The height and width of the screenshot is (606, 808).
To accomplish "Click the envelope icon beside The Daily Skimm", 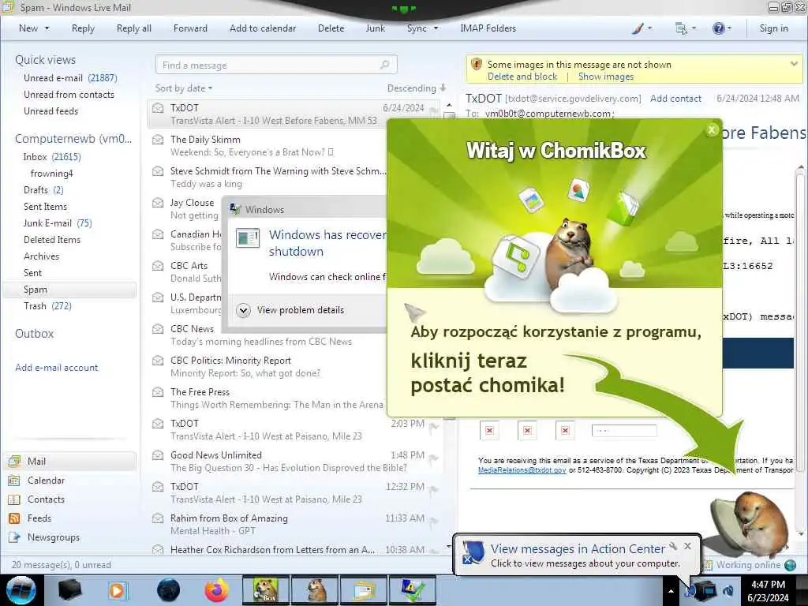I will point(158,140).
